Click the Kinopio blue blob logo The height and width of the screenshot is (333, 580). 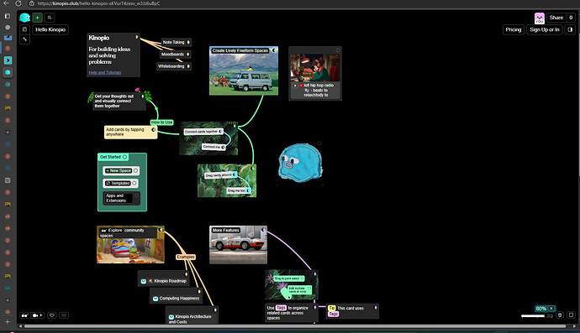click(24, 18)
